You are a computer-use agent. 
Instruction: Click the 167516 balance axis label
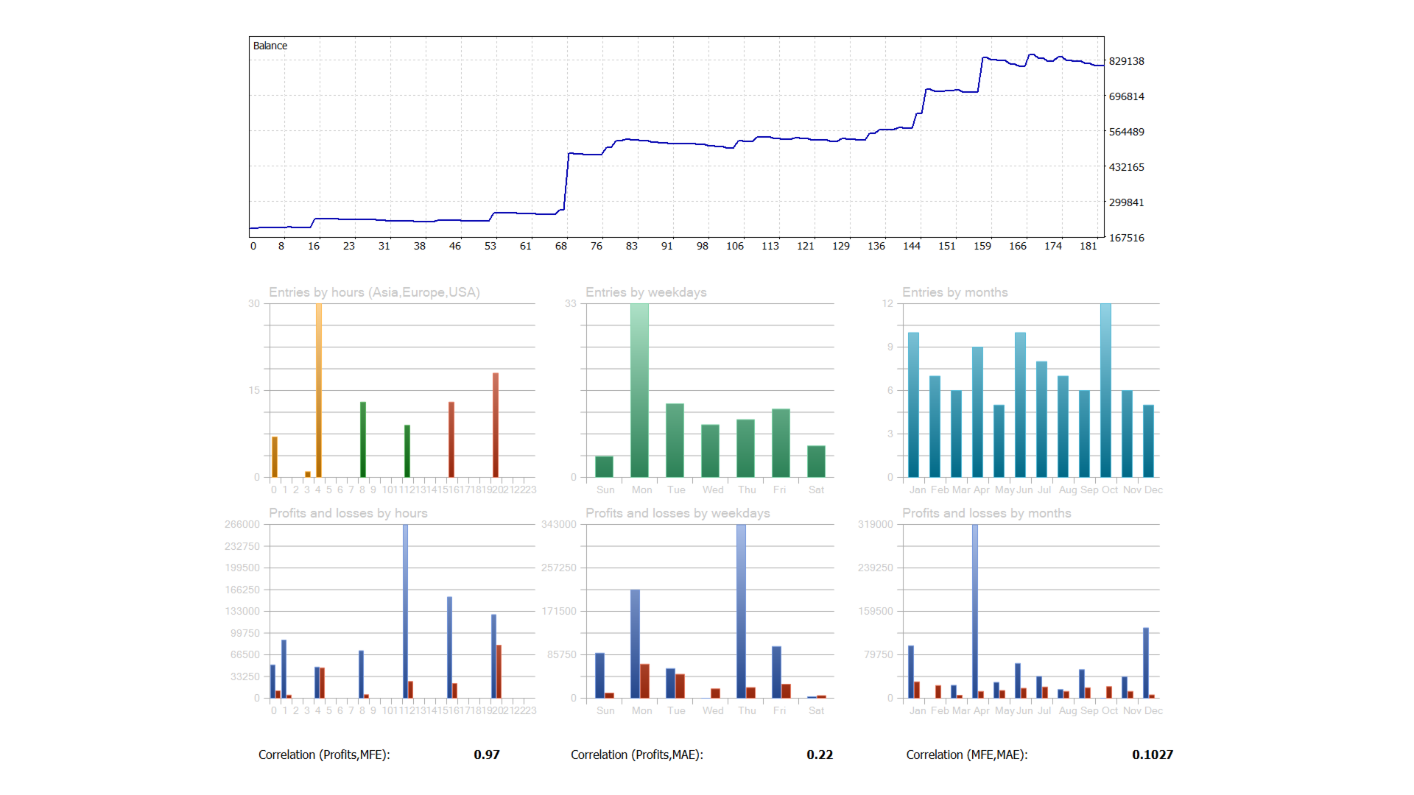point(1126,238)
